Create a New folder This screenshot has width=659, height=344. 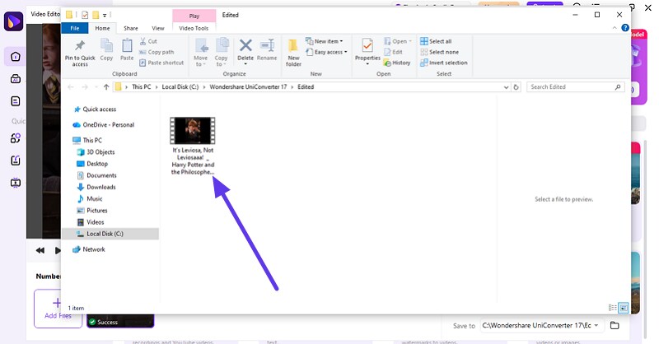(x=293, y=53)
